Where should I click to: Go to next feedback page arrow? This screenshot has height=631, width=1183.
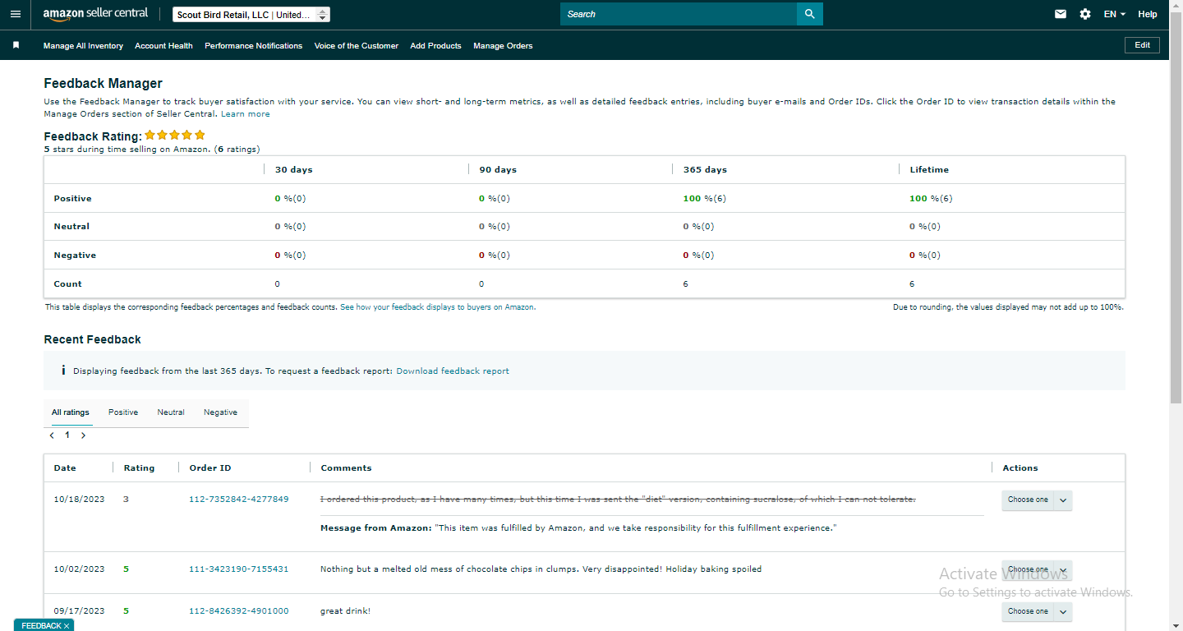point(83,435)
